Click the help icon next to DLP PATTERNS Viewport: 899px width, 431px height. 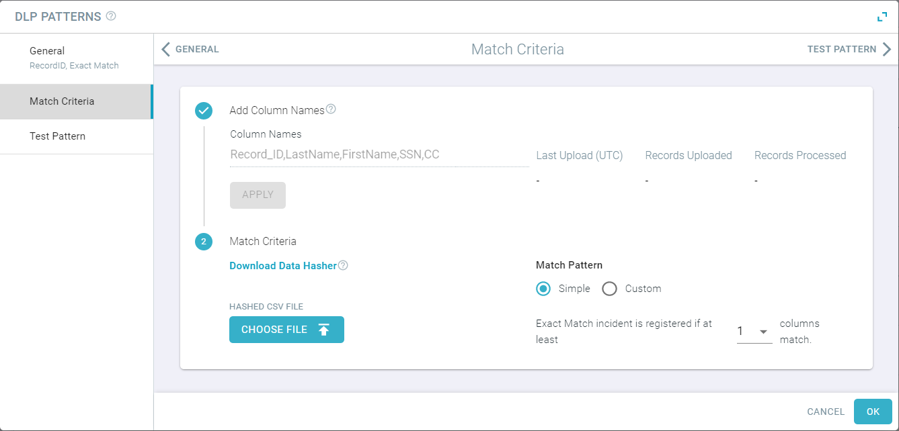tap(111, 16)
